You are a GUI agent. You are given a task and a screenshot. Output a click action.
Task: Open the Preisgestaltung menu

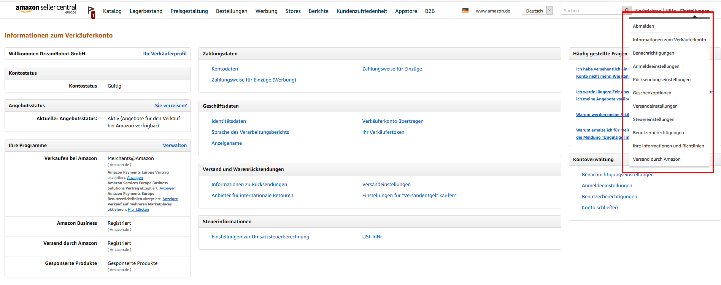[189, 11]
